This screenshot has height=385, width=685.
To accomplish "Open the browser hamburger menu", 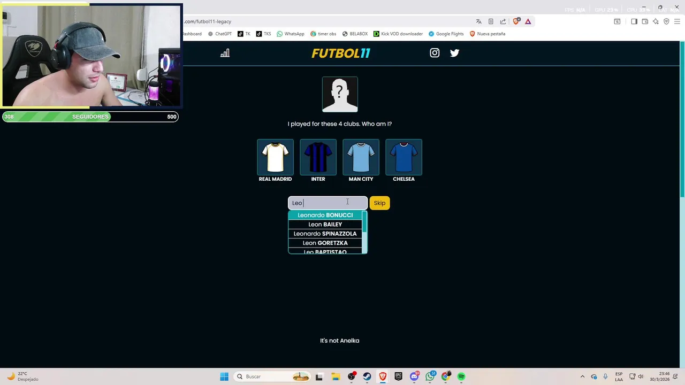I will pyautogui.click(x=677, y=21).
